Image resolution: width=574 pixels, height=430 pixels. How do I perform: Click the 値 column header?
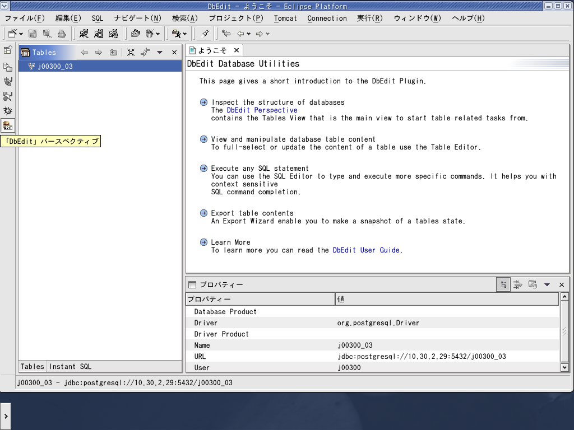tap(447, 299)
